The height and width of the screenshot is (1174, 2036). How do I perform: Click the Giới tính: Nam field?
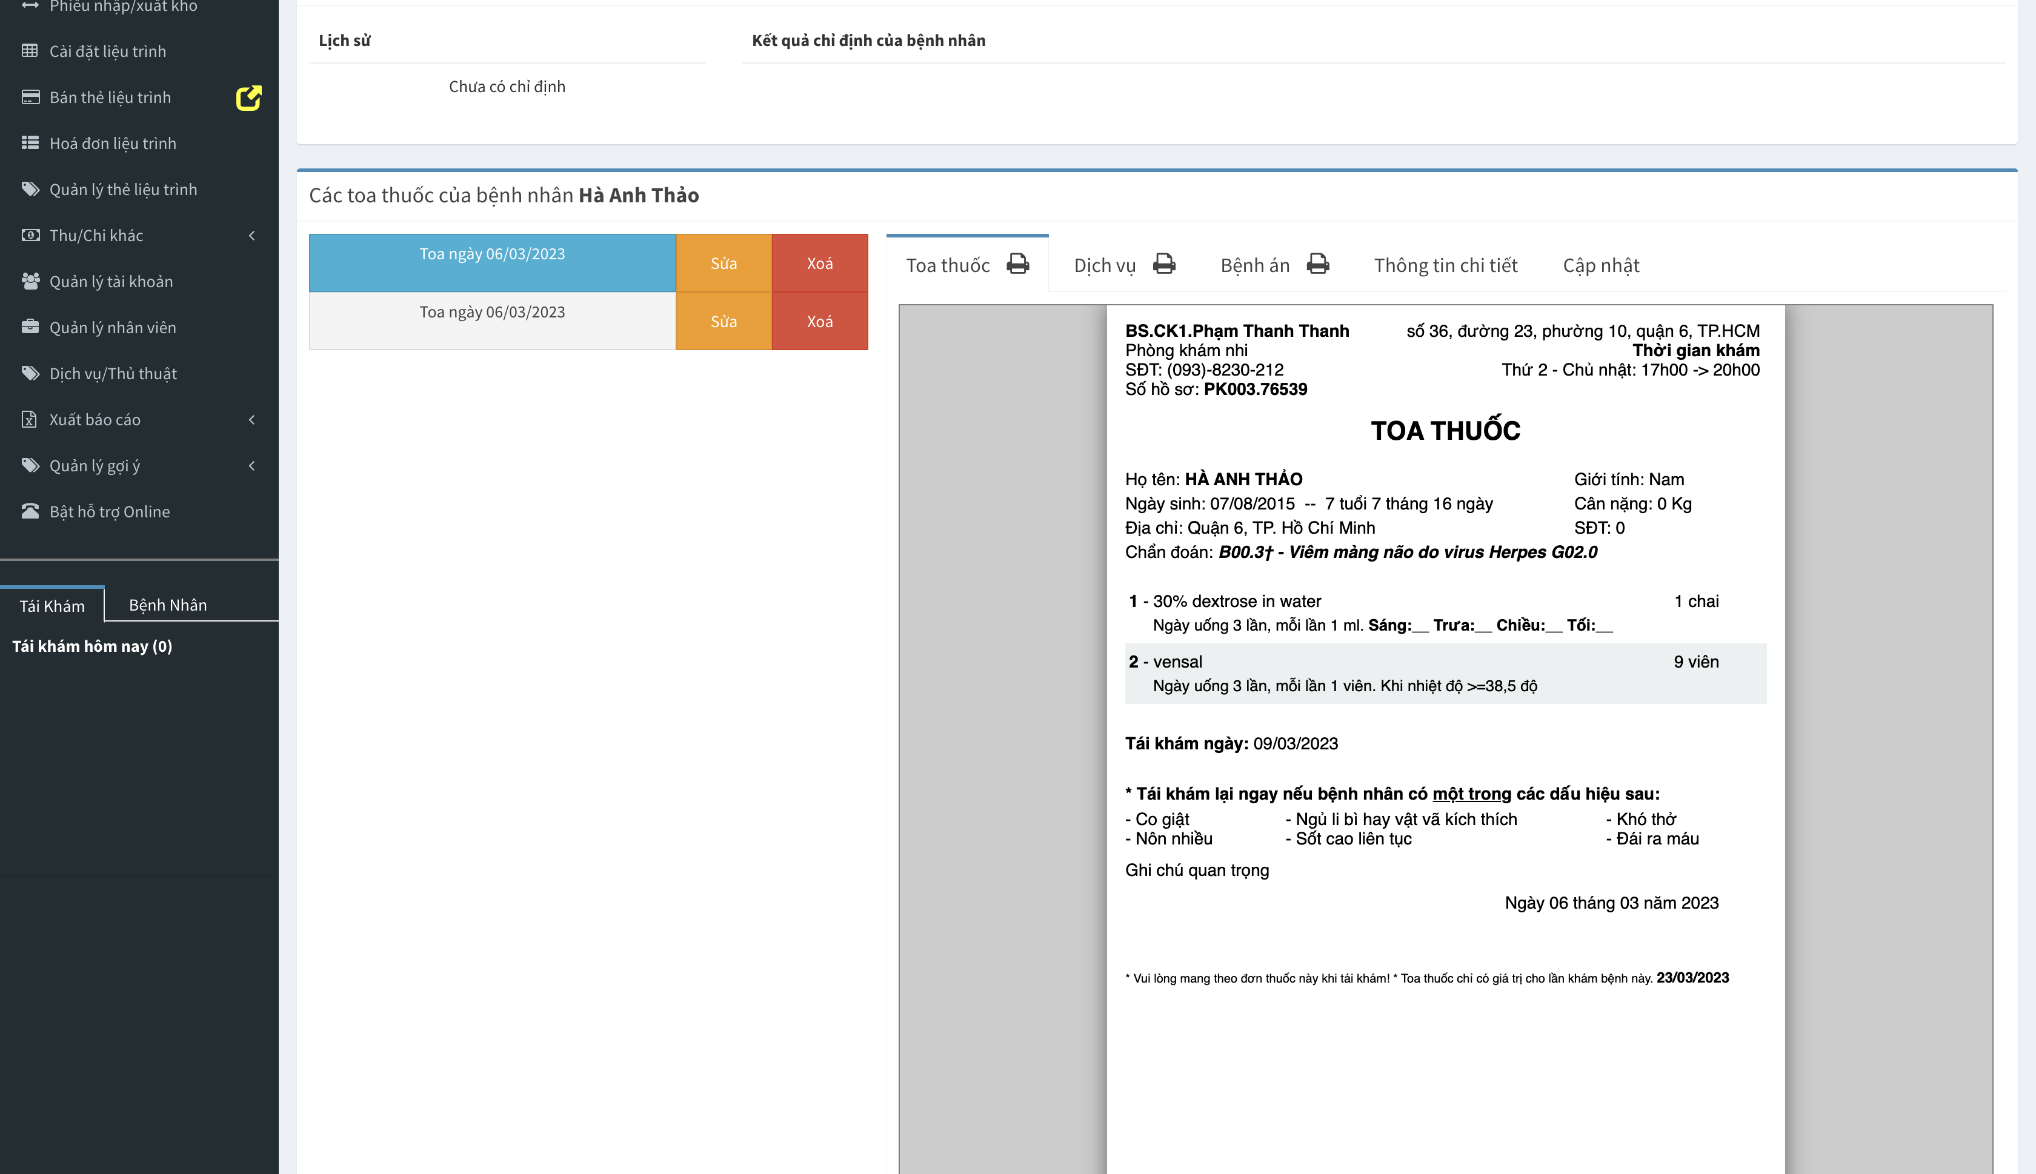pyautogui.click(x=1629, y=480)
